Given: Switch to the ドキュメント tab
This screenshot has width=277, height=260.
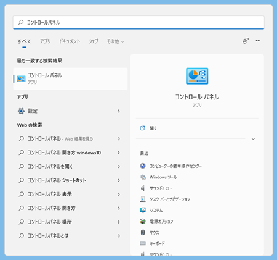Looking at the screenshot, I should click(70, 41).
